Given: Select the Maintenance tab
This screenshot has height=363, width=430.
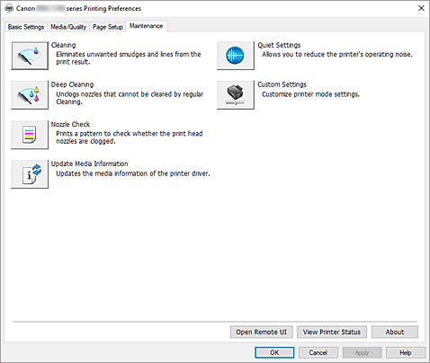Looking at the screenshot, I should click(146, 26).
